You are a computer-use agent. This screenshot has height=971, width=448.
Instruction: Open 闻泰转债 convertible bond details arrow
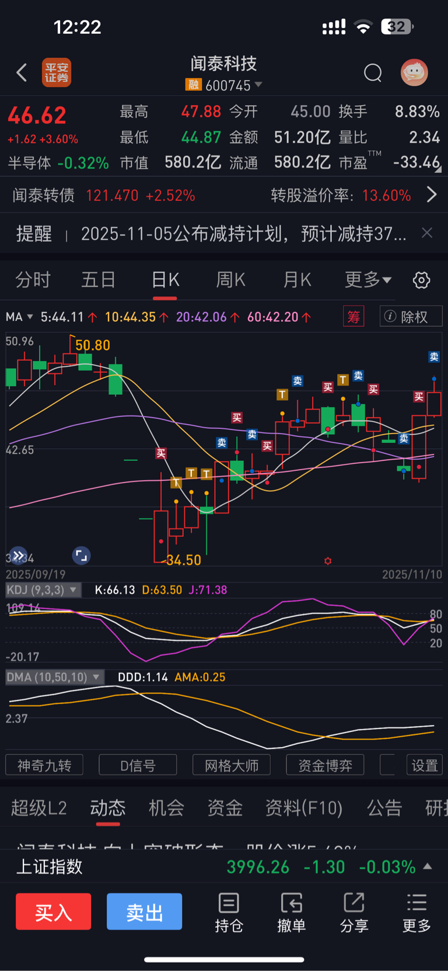(432, 195)
